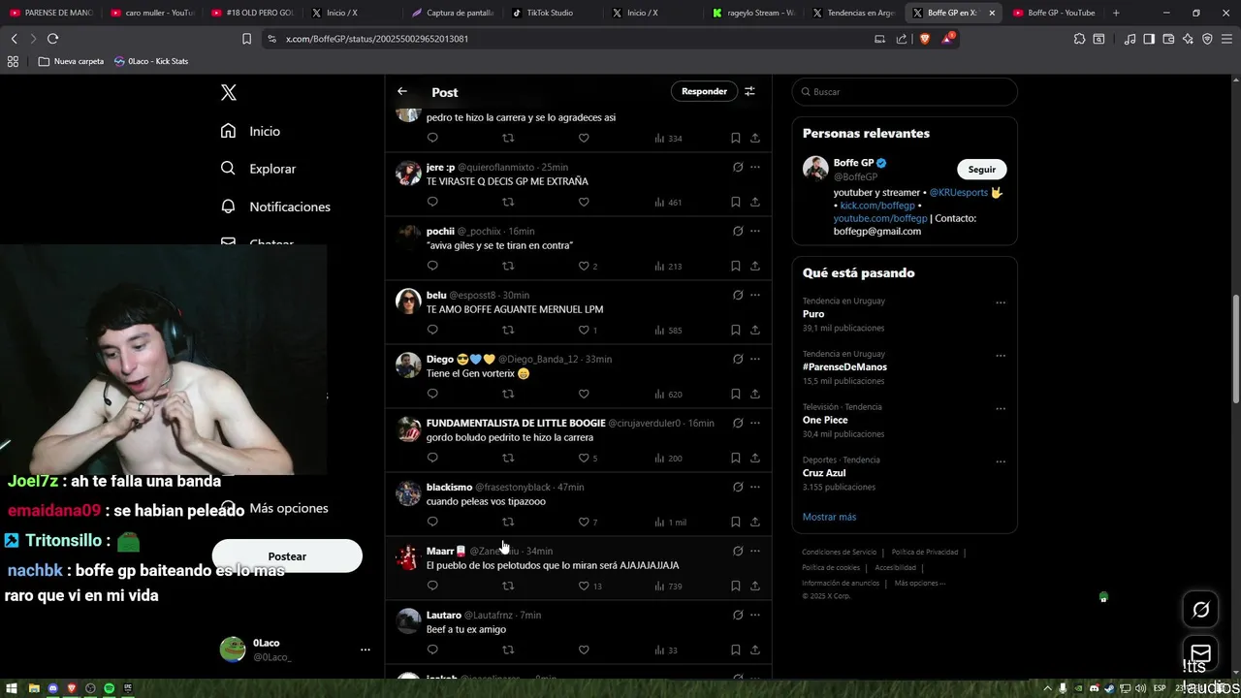Reply to Maarr's comment
The image size is (1241, 698).
click(x=432, y=586)
